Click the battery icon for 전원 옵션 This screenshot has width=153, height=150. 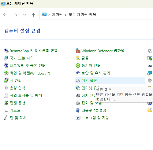coord(6,103)
